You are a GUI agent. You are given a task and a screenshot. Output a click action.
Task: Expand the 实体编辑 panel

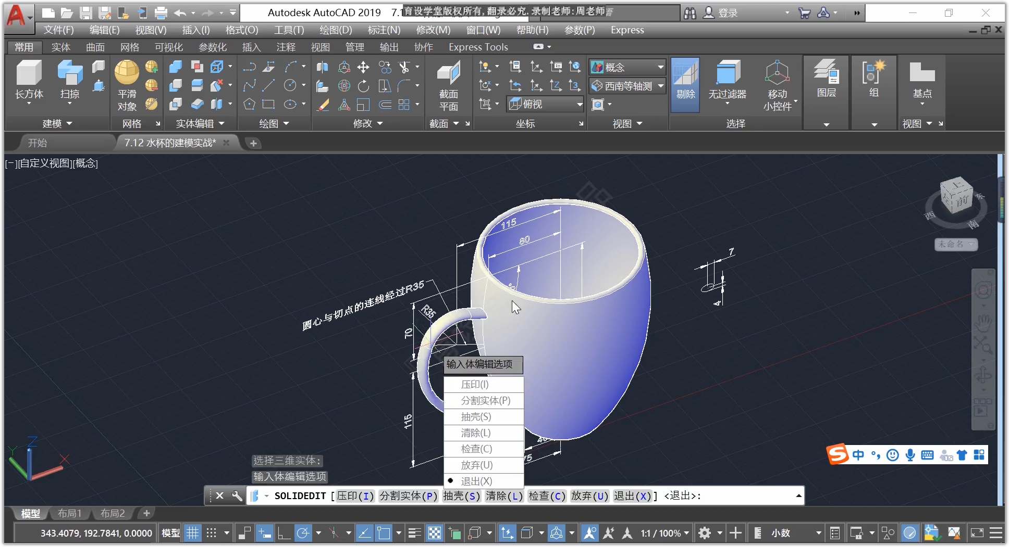click(x=200, y=123)
